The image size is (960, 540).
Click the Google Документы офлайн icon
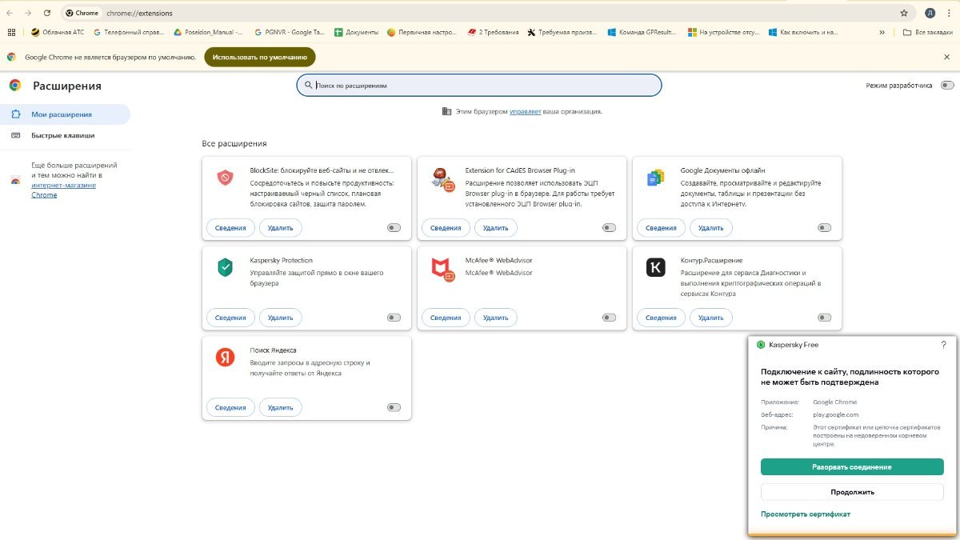click(656, 178)
